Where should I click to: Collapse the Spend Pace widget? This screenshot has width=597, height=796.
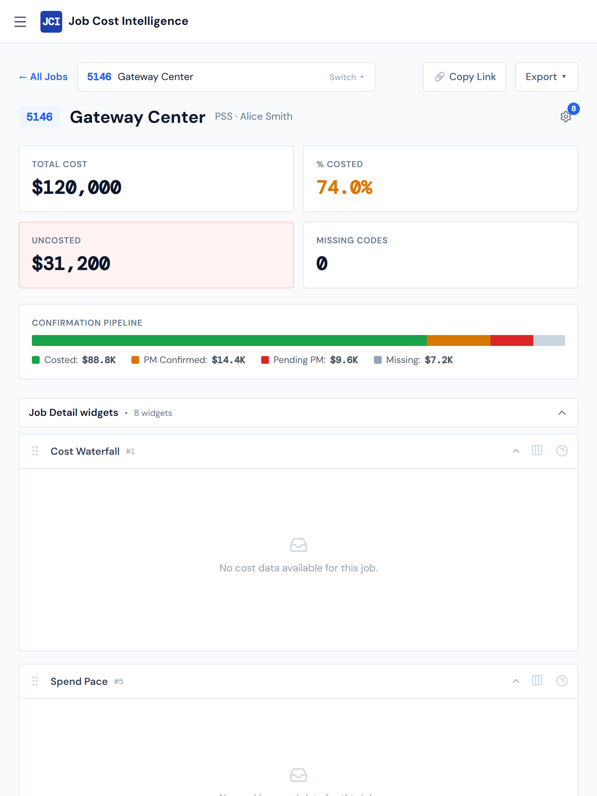click(x=516, y=681)
